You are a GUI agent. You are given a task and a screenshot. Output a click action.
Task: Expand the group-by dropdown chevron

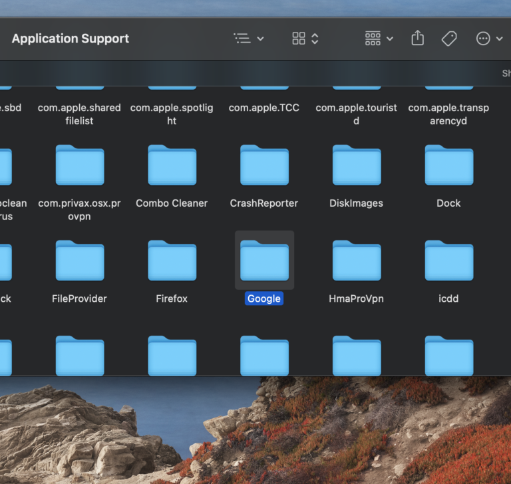[390, 39]
